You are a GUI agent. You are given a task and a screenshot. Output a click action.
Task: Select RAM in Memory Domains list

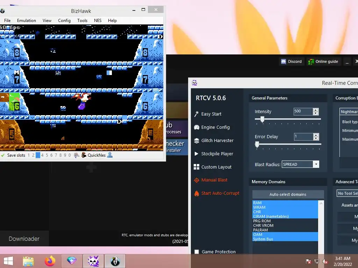click(x=285, y=203)
